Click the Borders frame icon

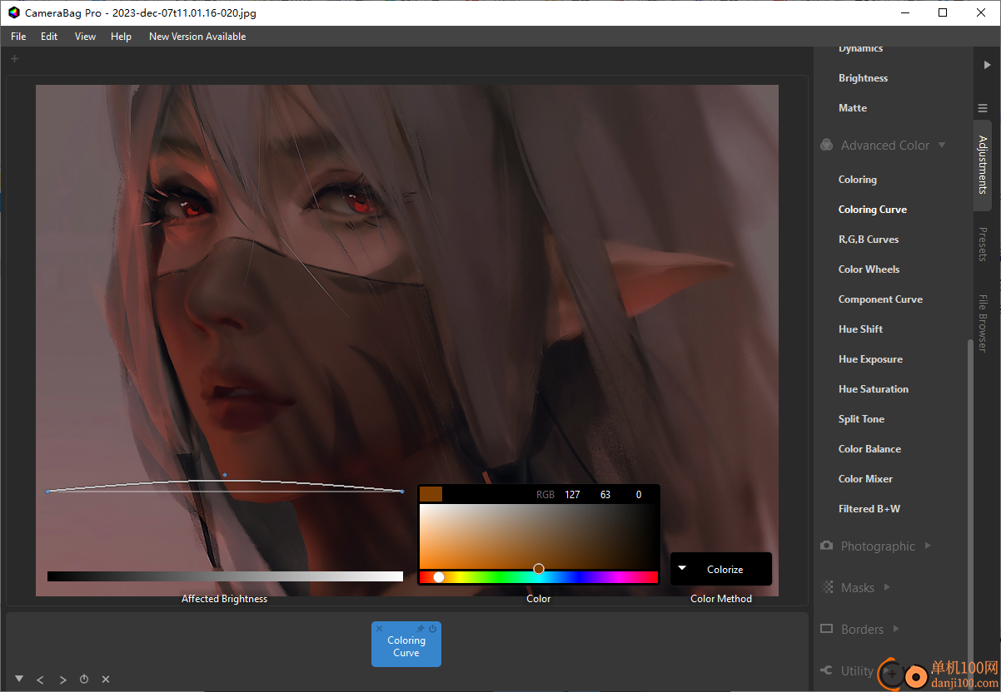click(x=827, y=629)
